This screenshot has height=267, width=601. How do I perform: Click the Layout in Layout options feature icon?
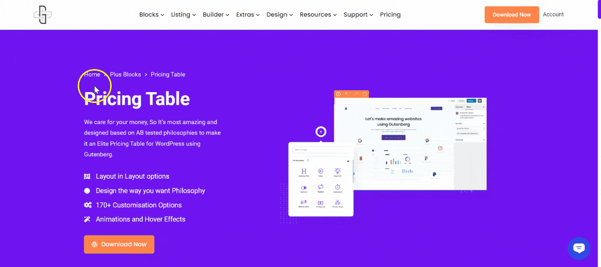[x=87, y=176]
